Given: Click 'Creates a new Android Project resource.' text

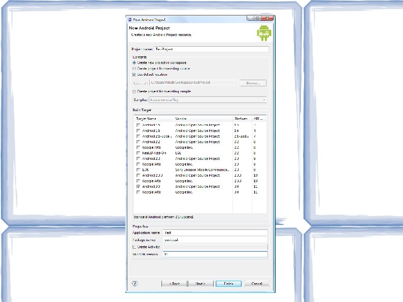Looking at the screenshot, I should (x=161, y=35).
